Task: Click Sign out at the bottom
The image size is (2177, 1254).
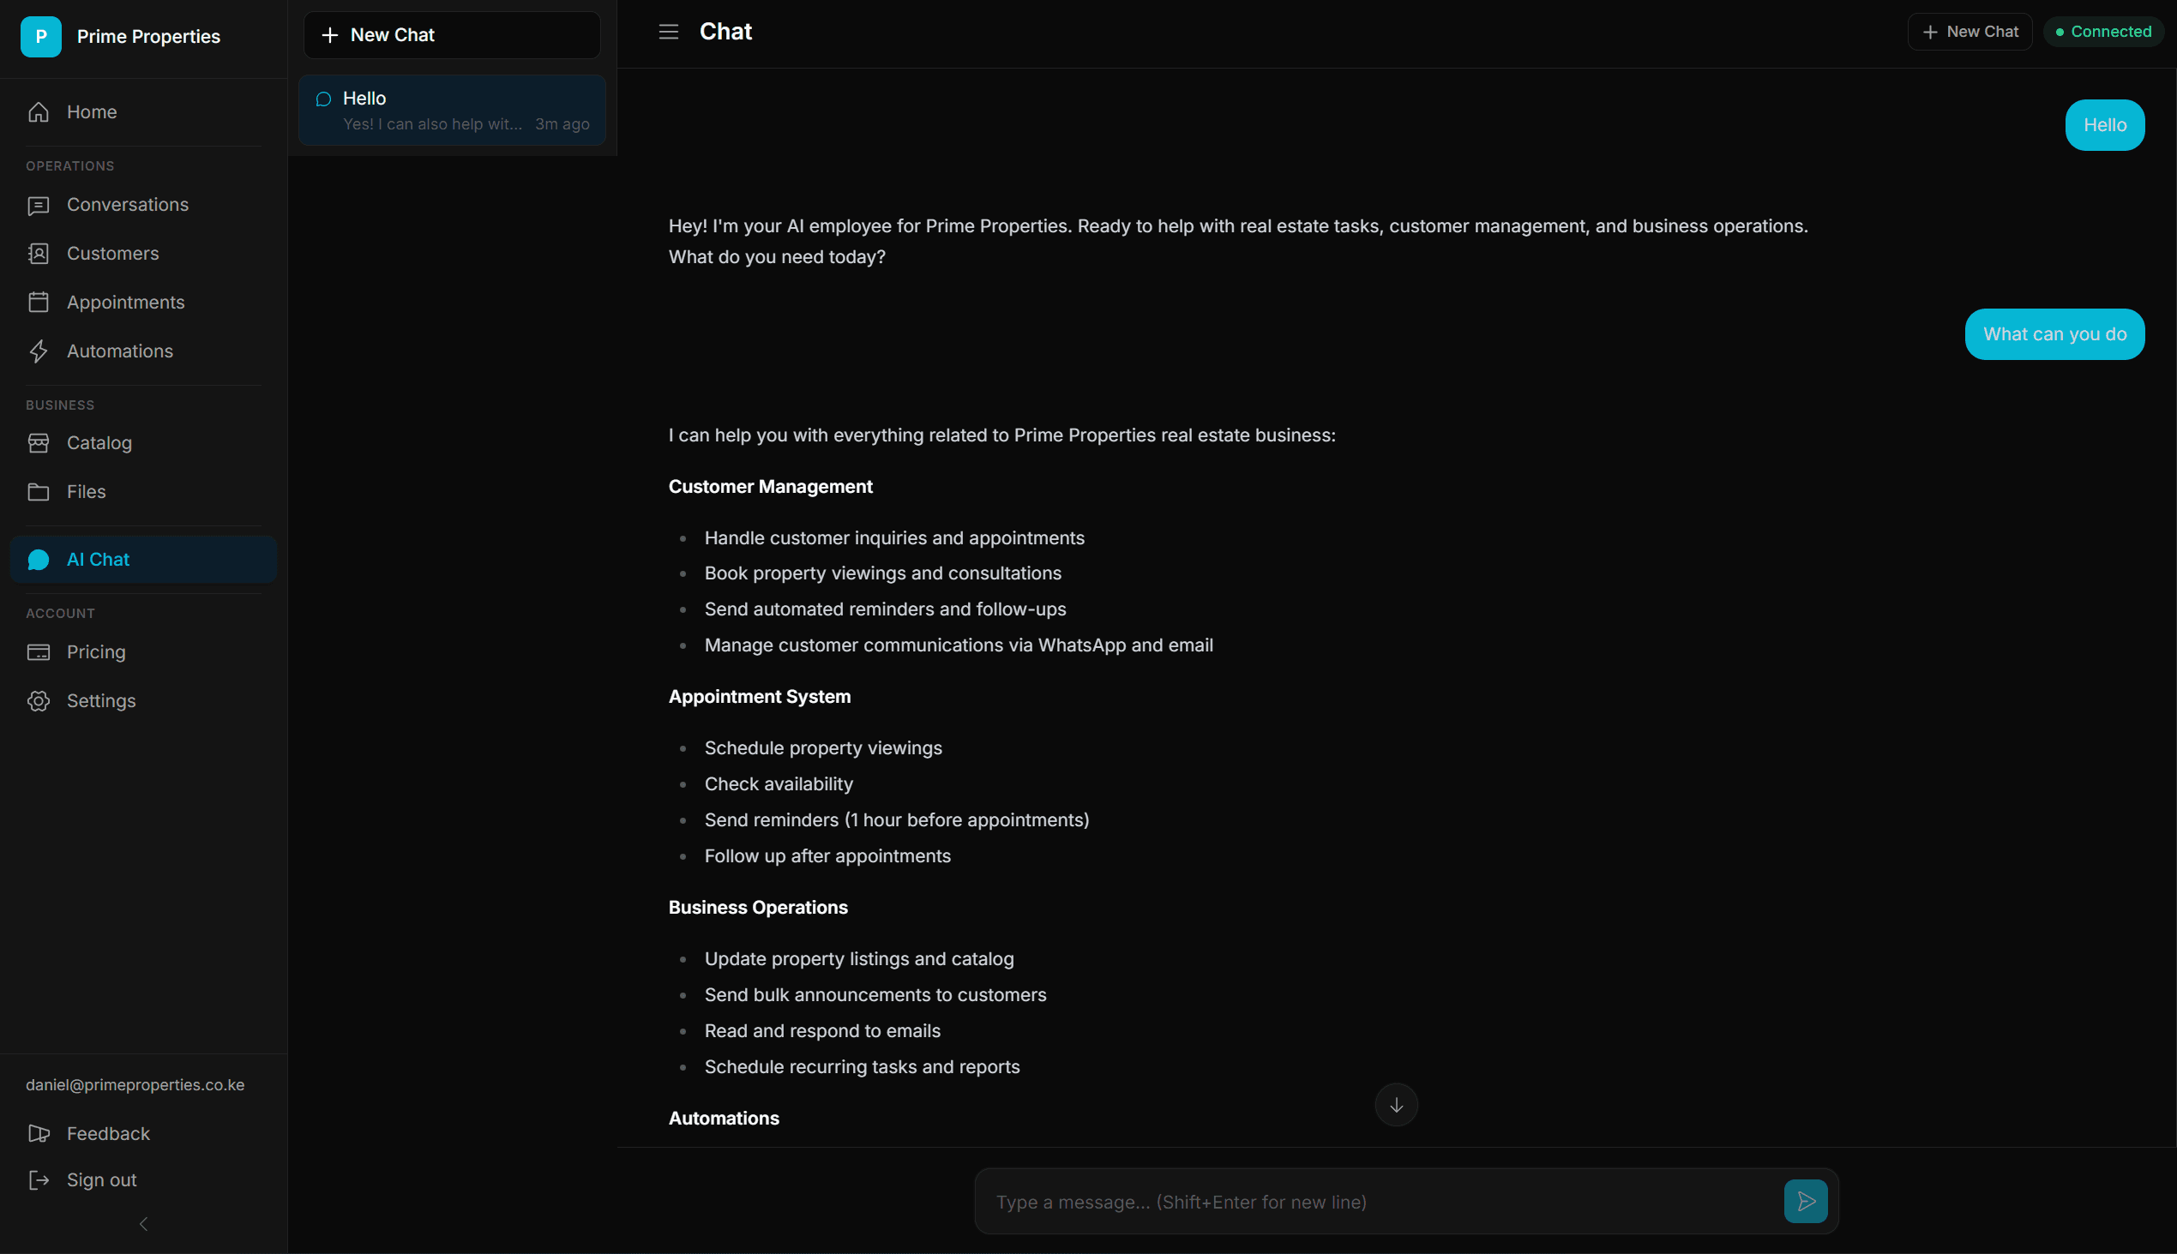Action: pyautogui.click(x=101, y=1180)
